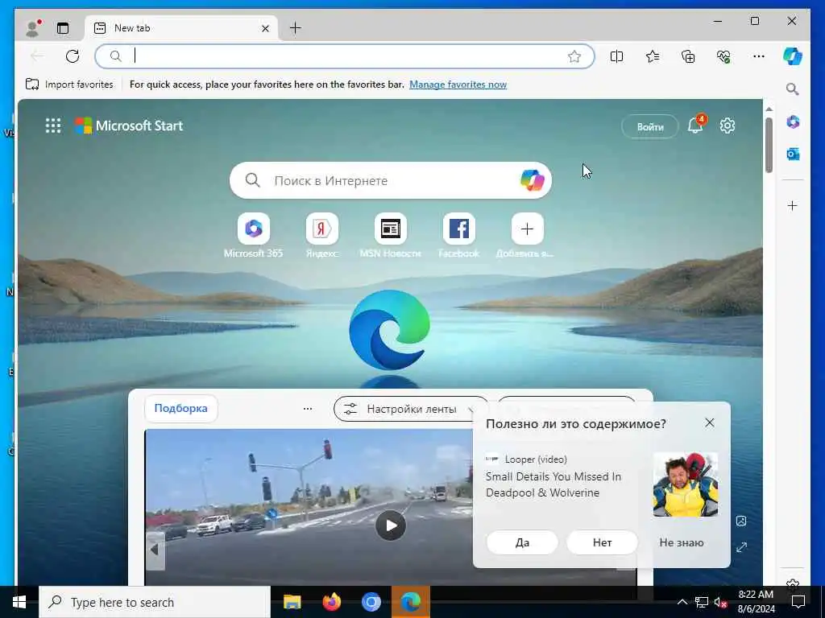Answer Нет in feedback popup
This screenshot has height=618, width=825.
(x=602, y=542)
